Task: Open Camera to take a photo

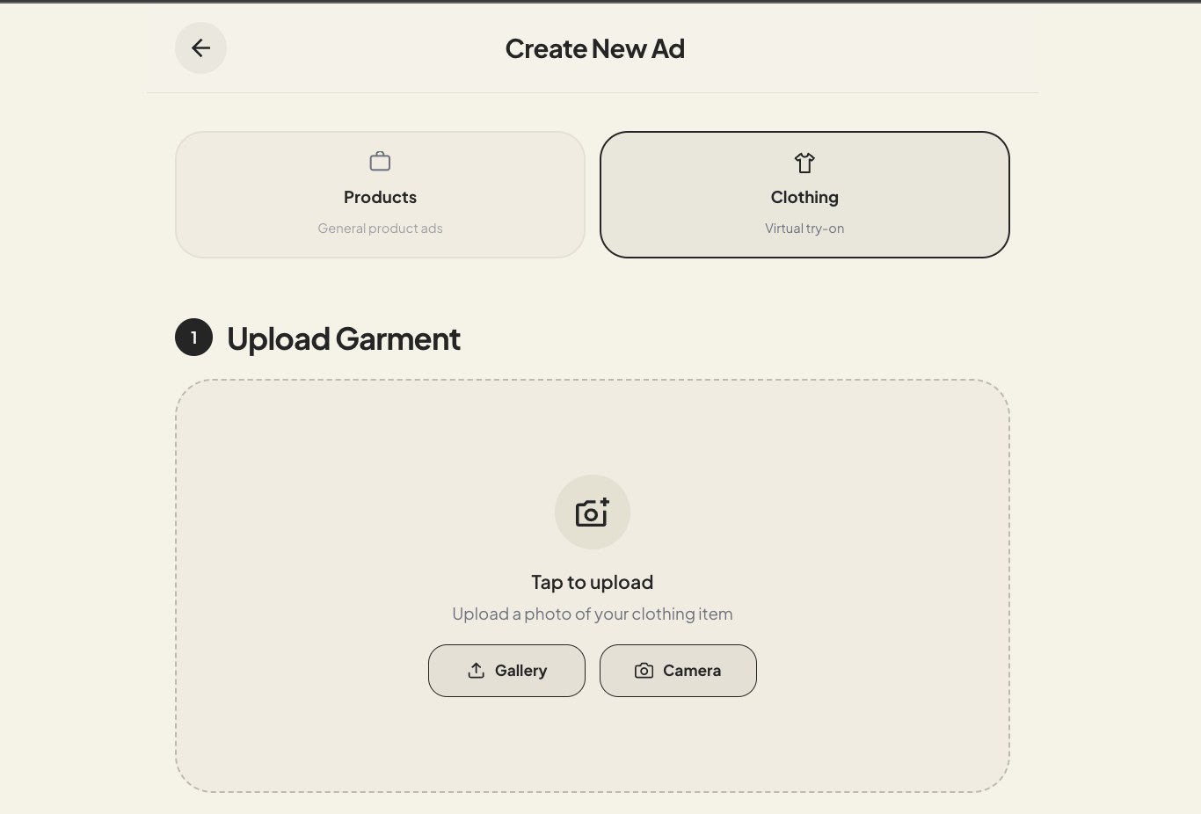Action: coord(678,671)
